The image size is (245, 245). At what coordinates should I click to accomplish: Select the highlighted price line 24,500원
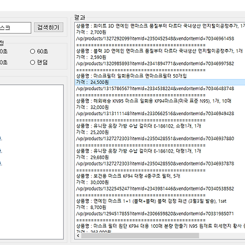(160, 82)
